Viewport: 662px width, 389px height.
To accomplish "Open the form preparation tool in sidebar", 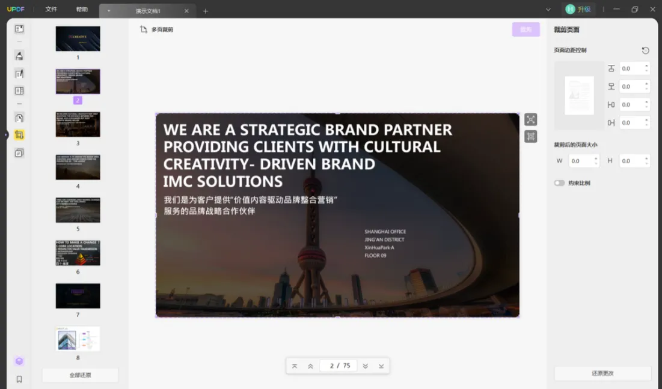I will (x=19, y=91).
